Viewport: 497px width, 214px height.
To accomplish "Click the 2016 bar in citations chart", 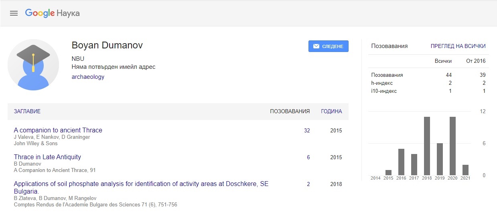I will tap(401, 162).
